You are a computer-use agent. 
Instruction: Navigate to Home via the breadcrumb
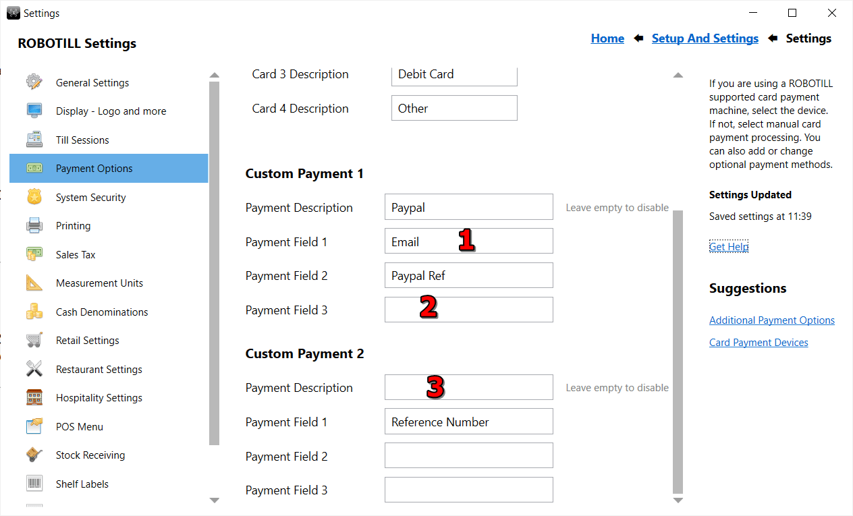tap(607, 38)
